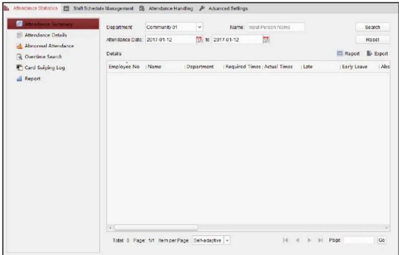The image size is (399, 255).
Task: Click the Overtime Search magnifier icon
Action: 19,57
